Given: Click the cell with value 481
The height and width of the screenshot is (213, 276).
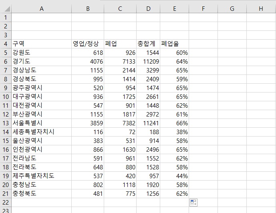Looking at the screenshot, I should (x=88, y=194).
